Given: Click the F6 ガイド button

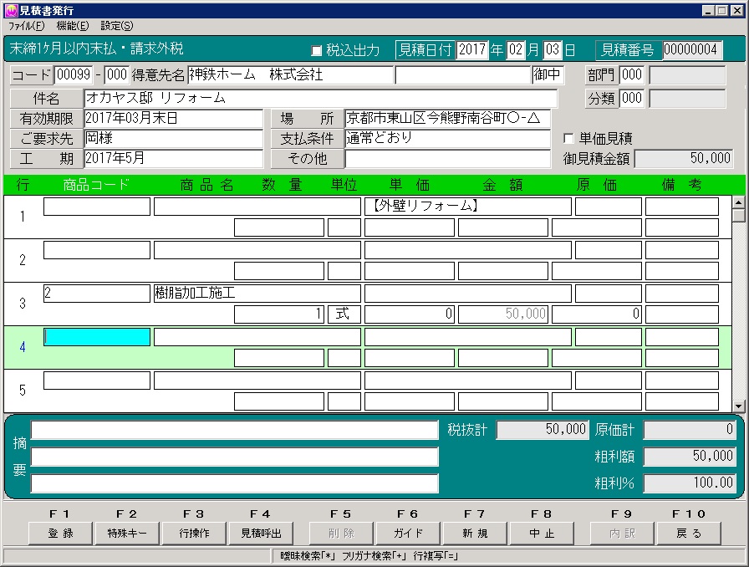Looking at the screenshot, I should tap(408, 533).
